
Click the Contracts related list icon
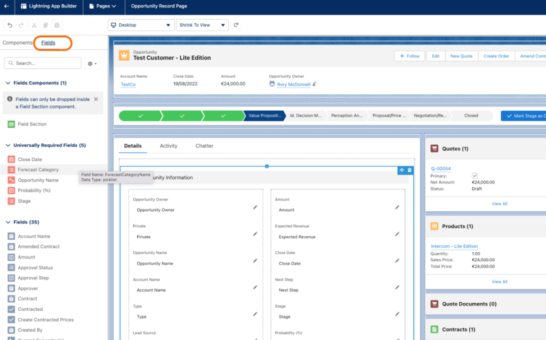click(x=434, y=329)
